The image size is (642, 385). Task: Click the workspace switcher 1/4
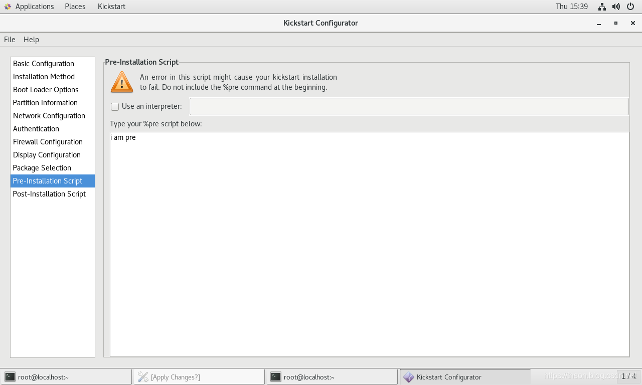[x=628, y=376]
